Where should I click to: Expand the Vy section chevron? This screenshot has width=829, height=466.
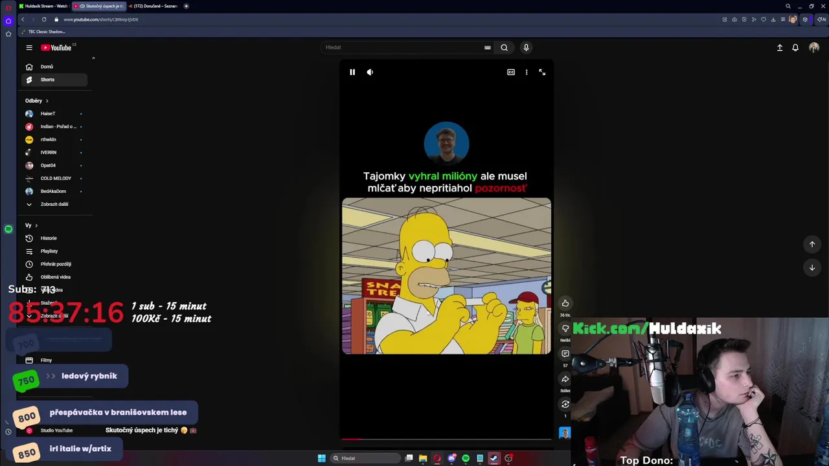click(x=36, y=225)
